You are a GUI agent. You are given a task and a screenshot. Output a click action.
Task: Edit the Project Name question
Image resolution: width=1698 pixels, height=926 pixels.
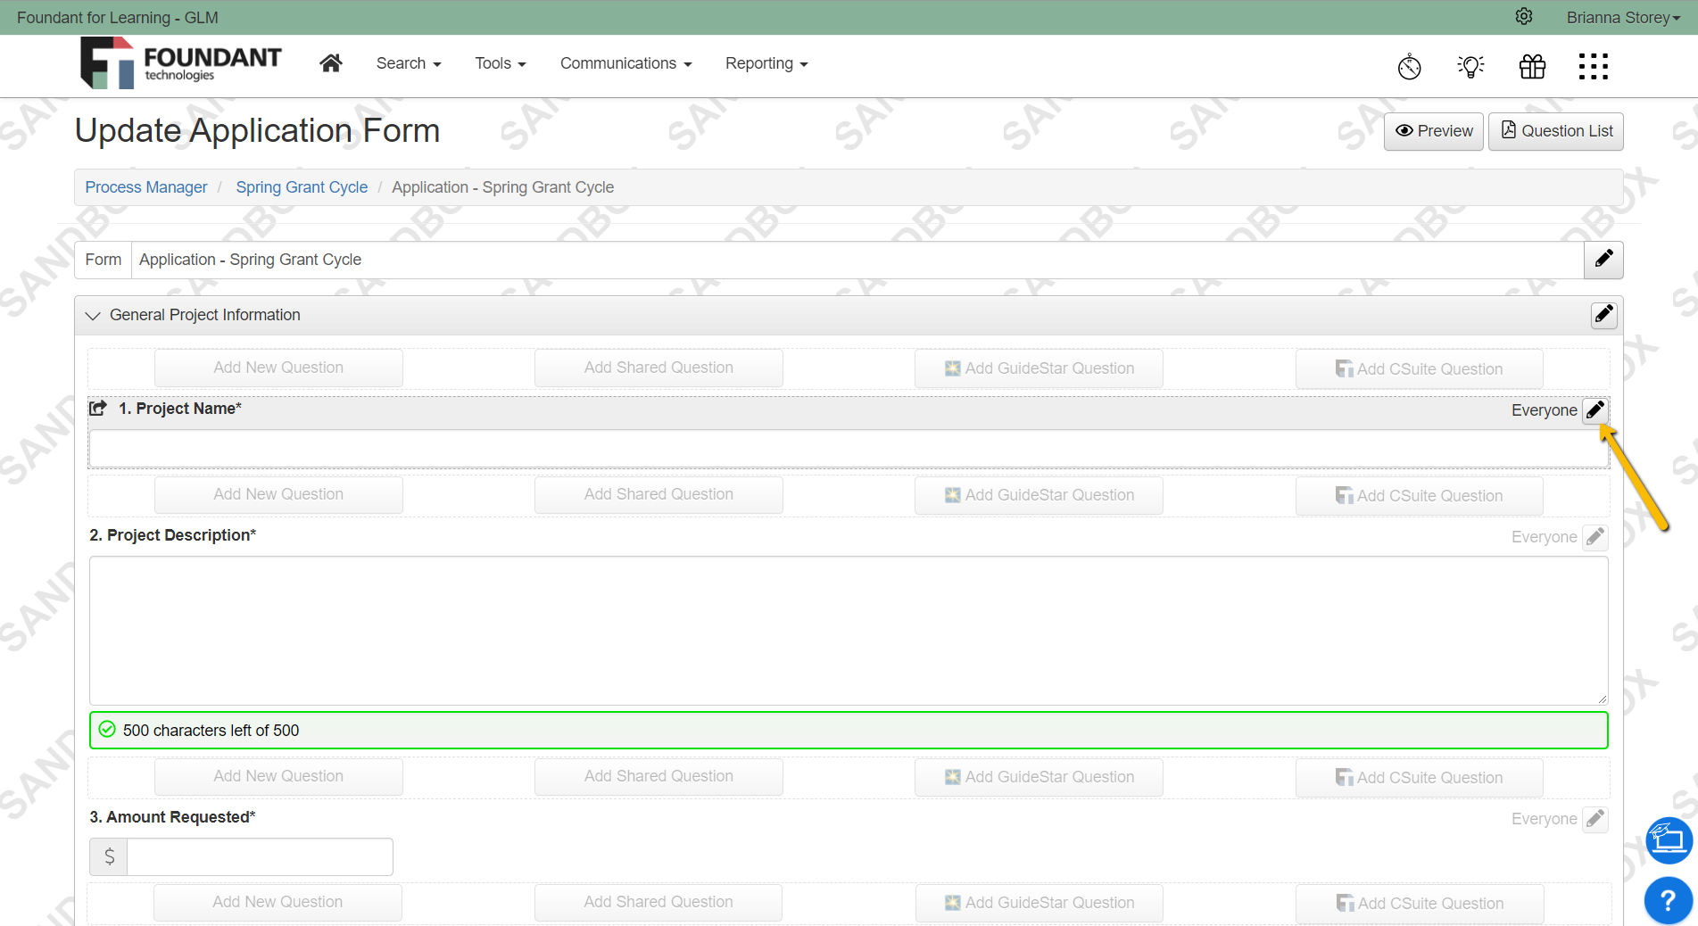pyautogui.click(x=1595, y=410)
